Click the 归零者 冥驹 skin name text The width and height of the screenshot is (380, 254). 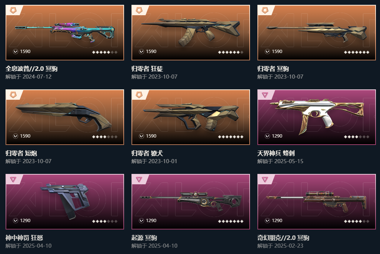(273, 69)
